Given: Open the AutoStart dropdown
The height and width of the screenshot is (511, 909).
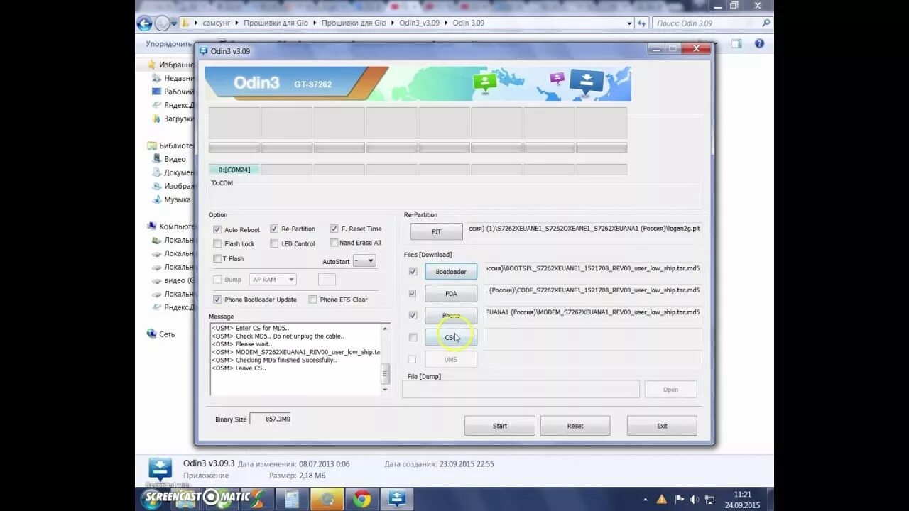Looking at the screenshot, I should click(364, 261).
